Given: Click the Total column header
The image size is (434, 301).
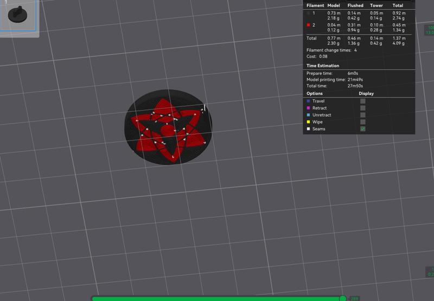Looking at the screenshot, I should click(x=398, y=5).
